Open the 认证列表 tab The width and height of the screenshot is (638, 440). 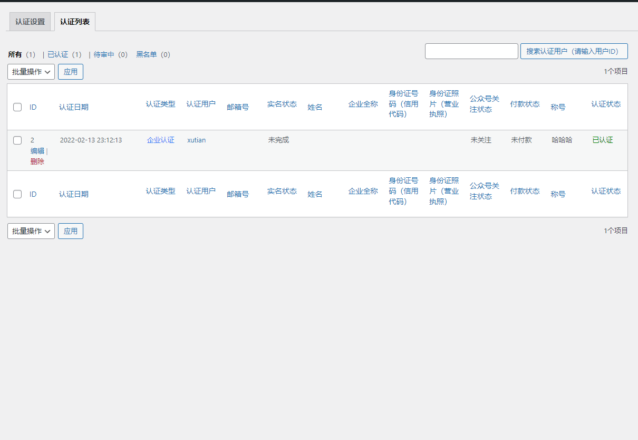coord(74,22)
